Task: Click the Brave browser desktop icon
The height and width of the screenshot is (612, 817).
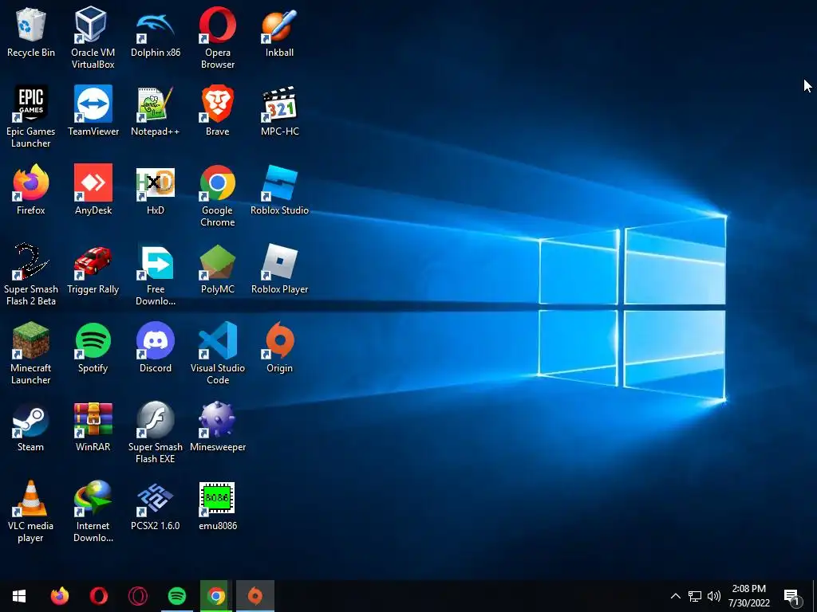Action: [x=217, y=111]
